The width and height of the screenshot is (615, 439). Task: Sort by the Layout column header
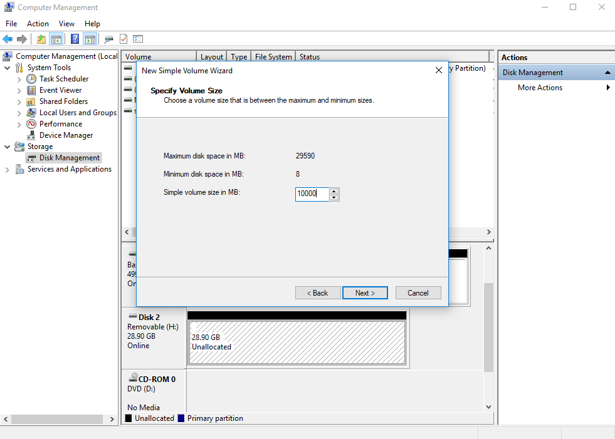(x=211, y=56)
